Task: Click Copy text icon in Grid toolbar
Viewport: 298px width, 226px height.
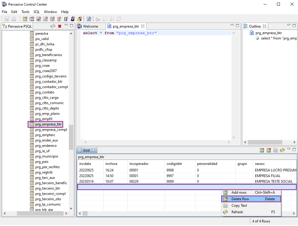Action: (276, 150)
